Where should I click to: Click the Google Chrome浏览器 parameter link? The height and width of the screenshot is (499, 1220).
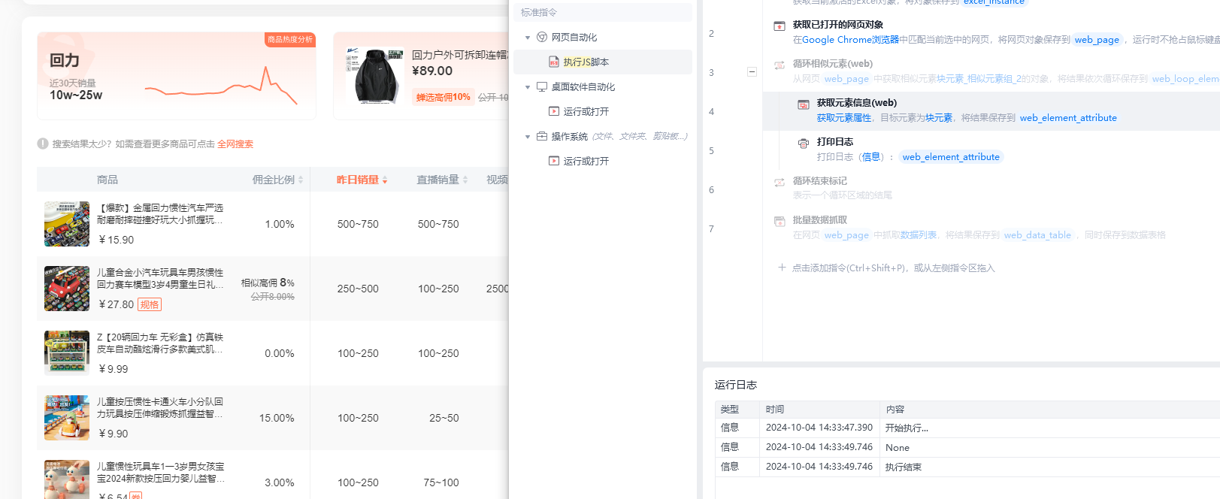coord(850,40)
